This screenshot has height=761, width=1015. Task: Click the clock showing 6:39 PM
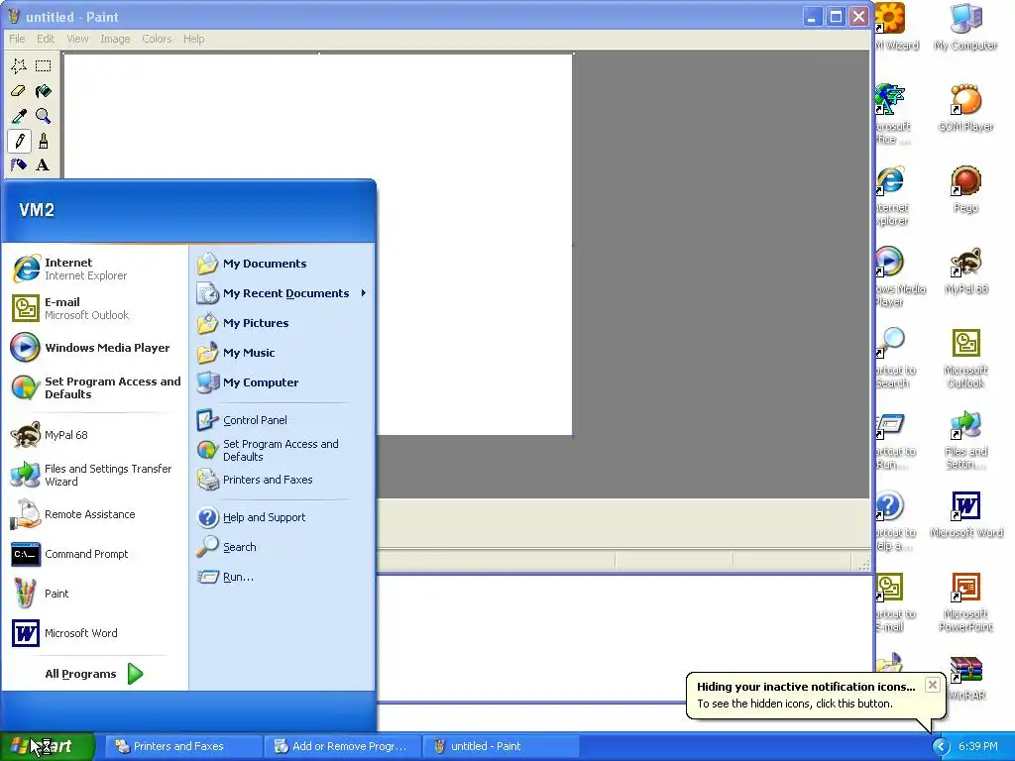click(978, 746)
